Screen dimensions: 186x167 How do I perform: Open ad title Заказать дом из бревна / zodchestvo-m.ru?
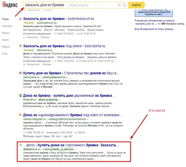pyautogui.click(x=59, y=19)
